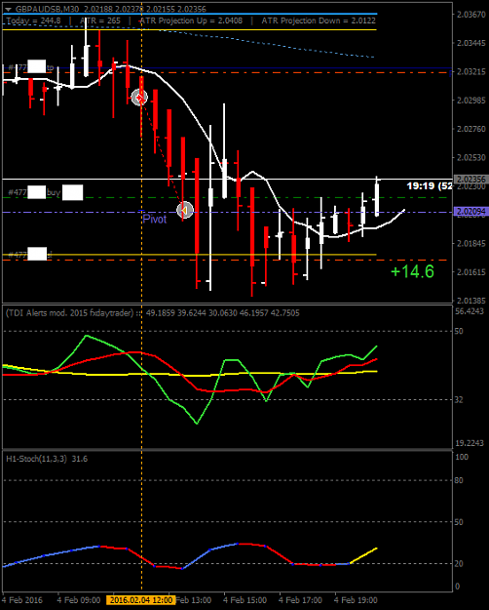The height and width of the screenshot is (610, 489).
Task: Click the GBPAUDSB,M30 chart title text
Action: tap(48, 9)
